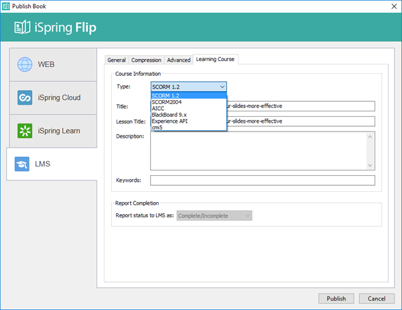Switch to the Compression tab
The height and width of the screenshot is (310, 402).
click(146, 60)
